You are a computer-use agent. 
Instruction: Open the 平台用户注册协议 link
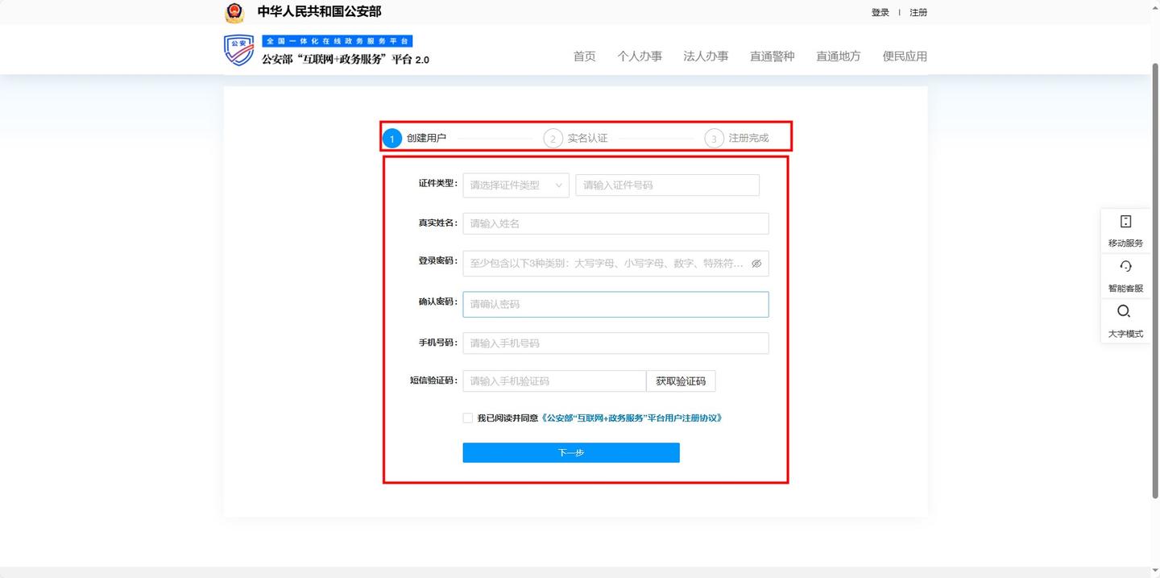(x=632, y=418)
